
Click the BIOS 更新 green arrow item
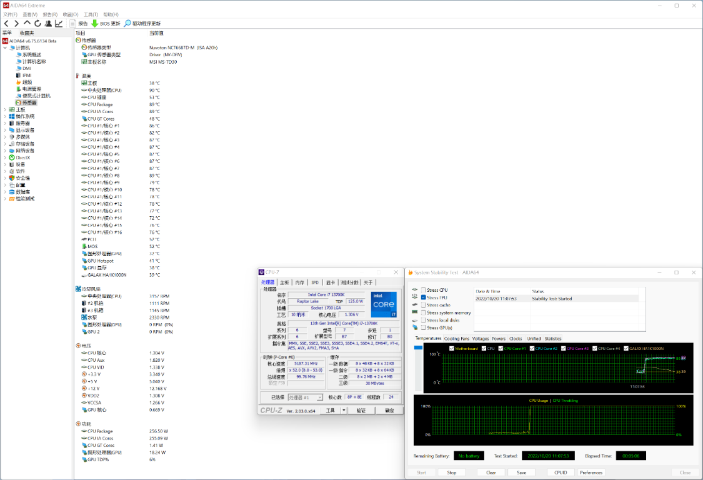point(106,23)
